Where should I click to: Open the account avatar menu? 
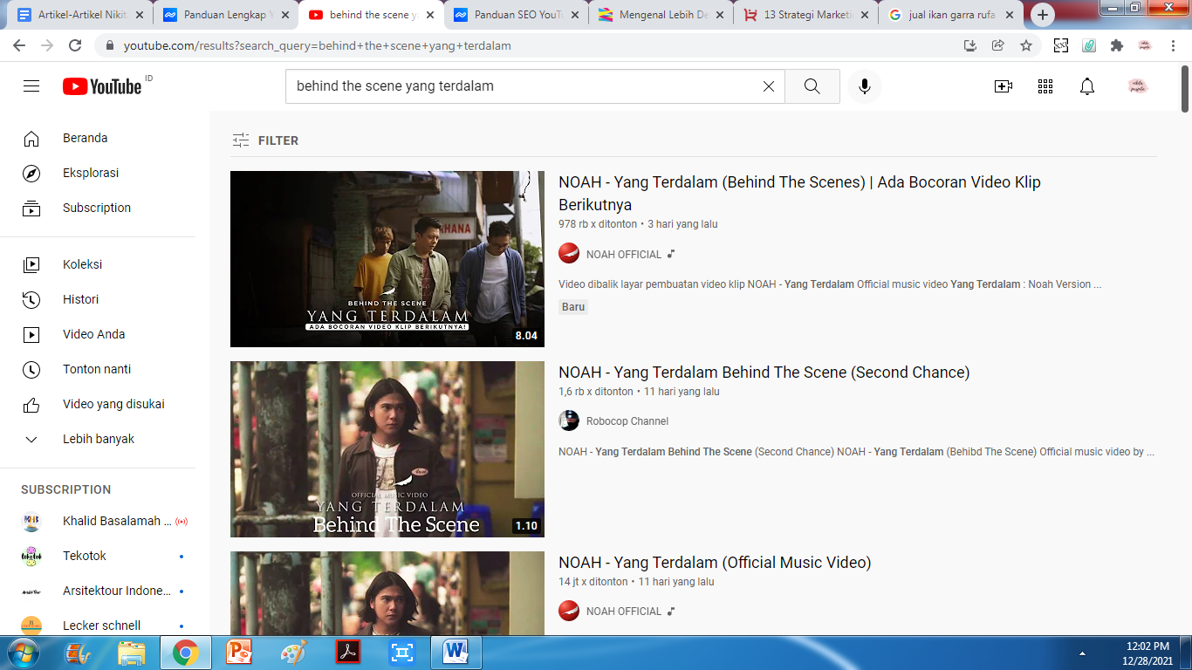coord(1138,86)
